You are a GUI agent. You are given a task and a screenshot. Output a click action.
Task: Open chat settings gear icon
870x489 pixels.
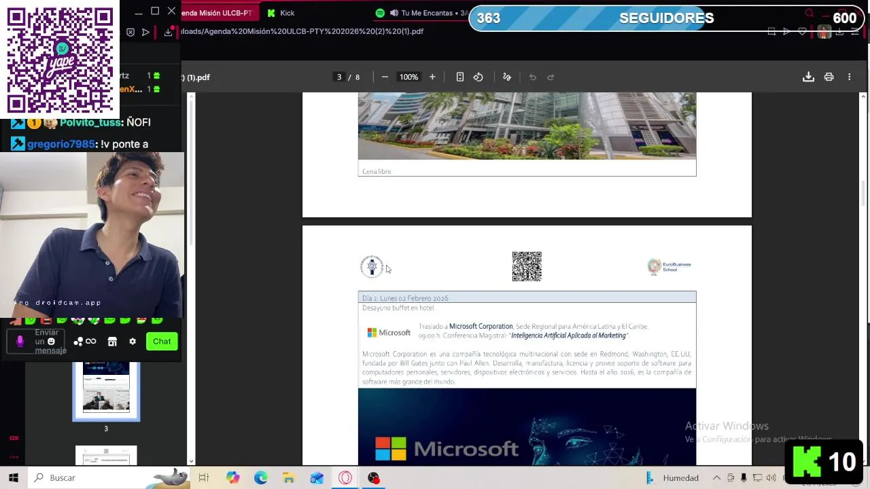coord(133,342)
